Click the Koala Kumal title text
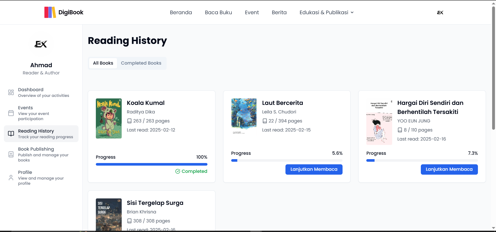This screenshot has width=496, height=232. tap(146, 103)
